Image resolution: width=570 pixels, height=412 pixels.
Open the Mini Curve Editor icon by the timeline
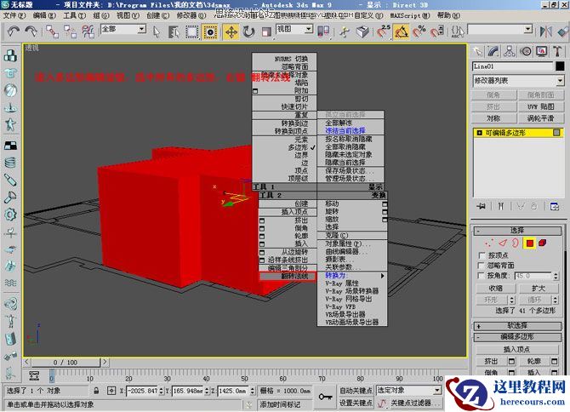(x=34, y=376)
